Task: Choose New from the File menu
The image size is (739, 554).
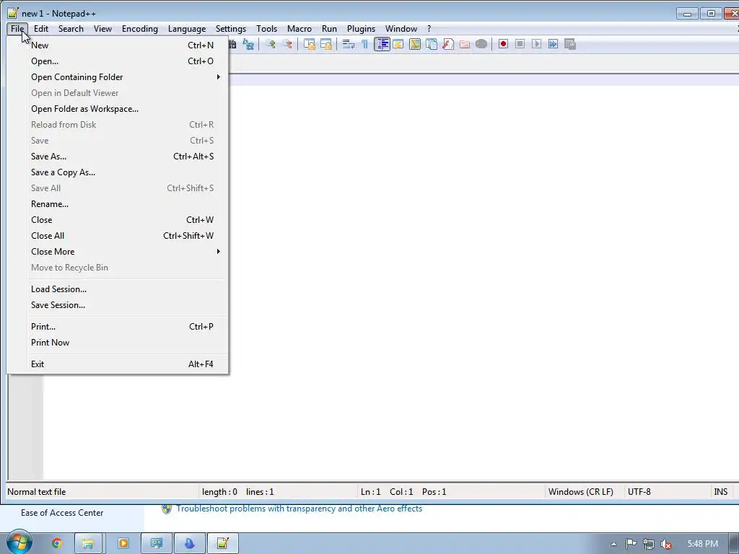Action: point(118,45)
